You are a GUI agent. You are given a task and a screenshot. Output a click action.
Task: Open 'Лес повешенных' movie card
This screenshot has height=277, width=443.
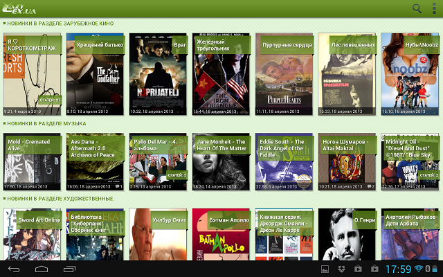point(347,74)
